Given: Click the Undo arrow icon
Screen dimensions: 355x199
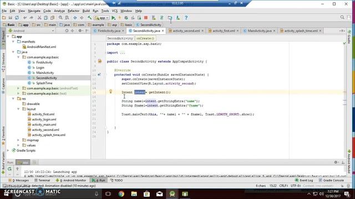Looking at the screenshot, I should 25,18.
